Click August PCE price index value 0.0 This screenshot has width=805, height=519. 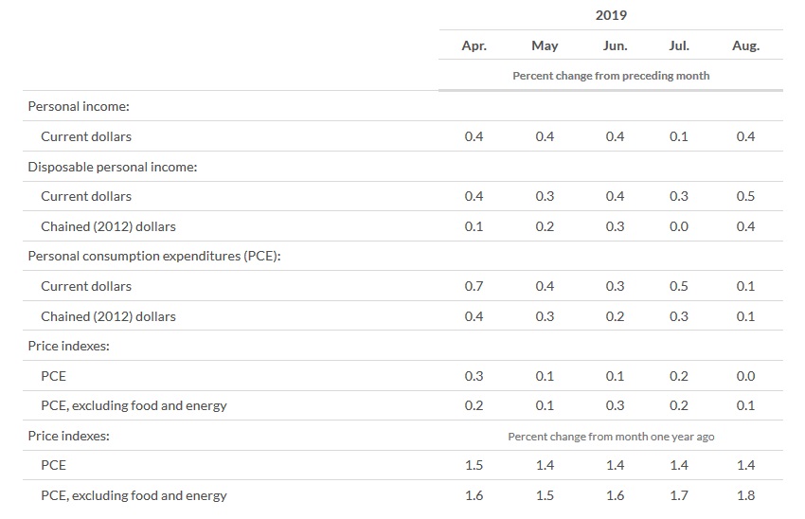[745, 376]
